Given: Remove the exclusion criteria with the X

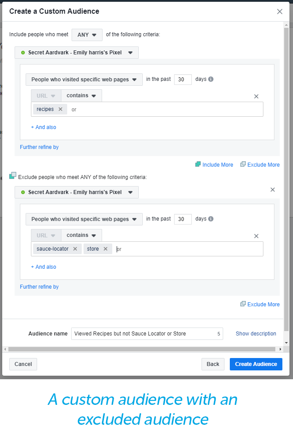Looking at the screenshot, I should 272,189.
